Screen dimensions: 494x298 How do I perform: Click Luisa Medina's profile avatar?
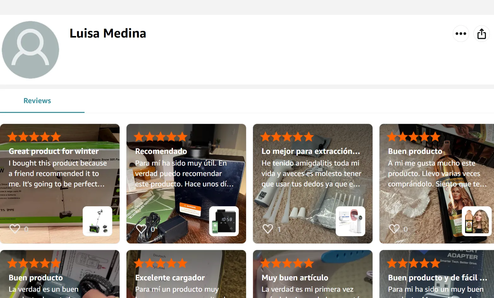point(30,50)
